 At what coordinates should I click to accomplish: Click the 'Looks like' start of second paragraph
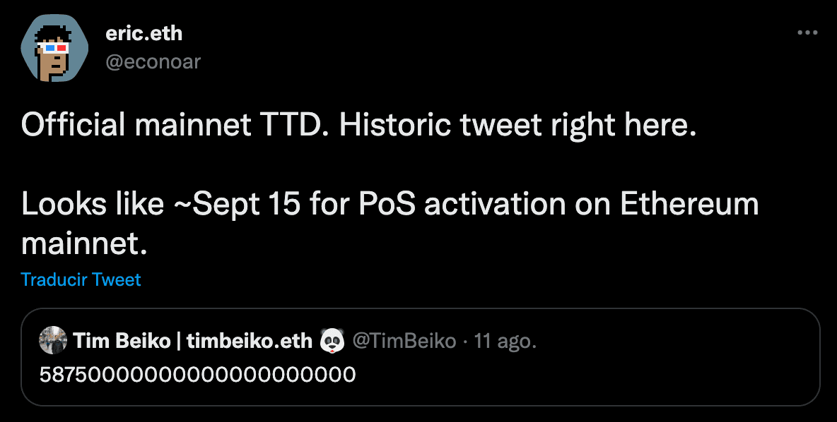(x=92, y=205)
